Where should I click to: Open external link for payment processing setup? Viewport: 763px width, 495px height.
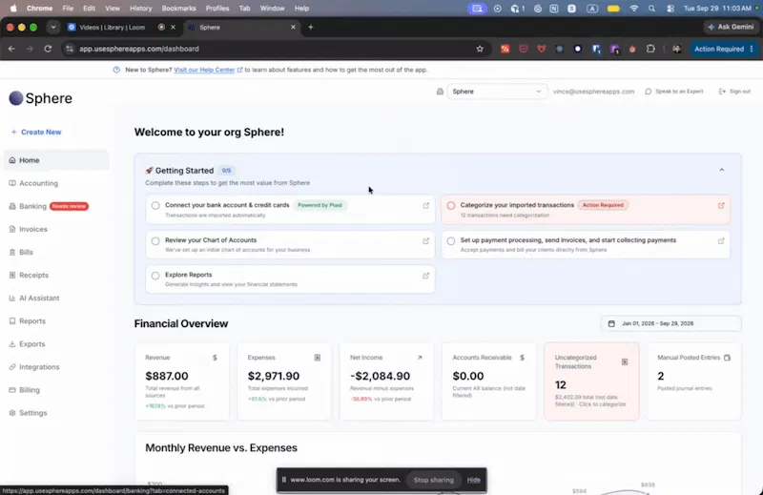pyautogui.click(x=721, y=241)
